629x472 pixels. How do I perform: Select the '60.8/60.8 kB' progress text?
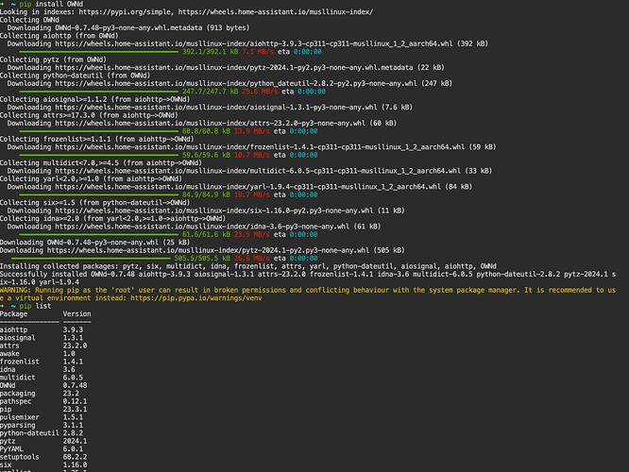coord(206,131)
